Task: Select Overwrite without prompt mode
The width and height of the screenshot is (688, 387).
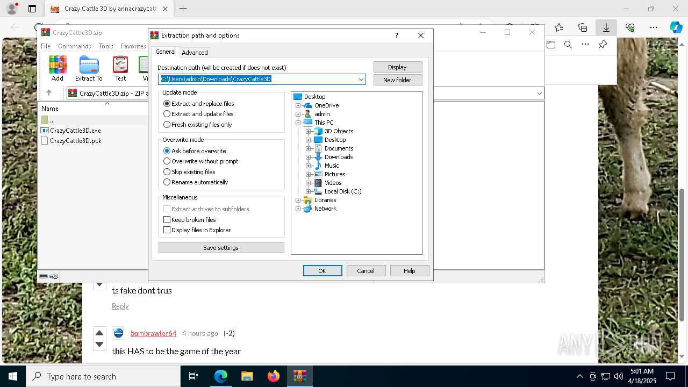Action: coord(201,161)
